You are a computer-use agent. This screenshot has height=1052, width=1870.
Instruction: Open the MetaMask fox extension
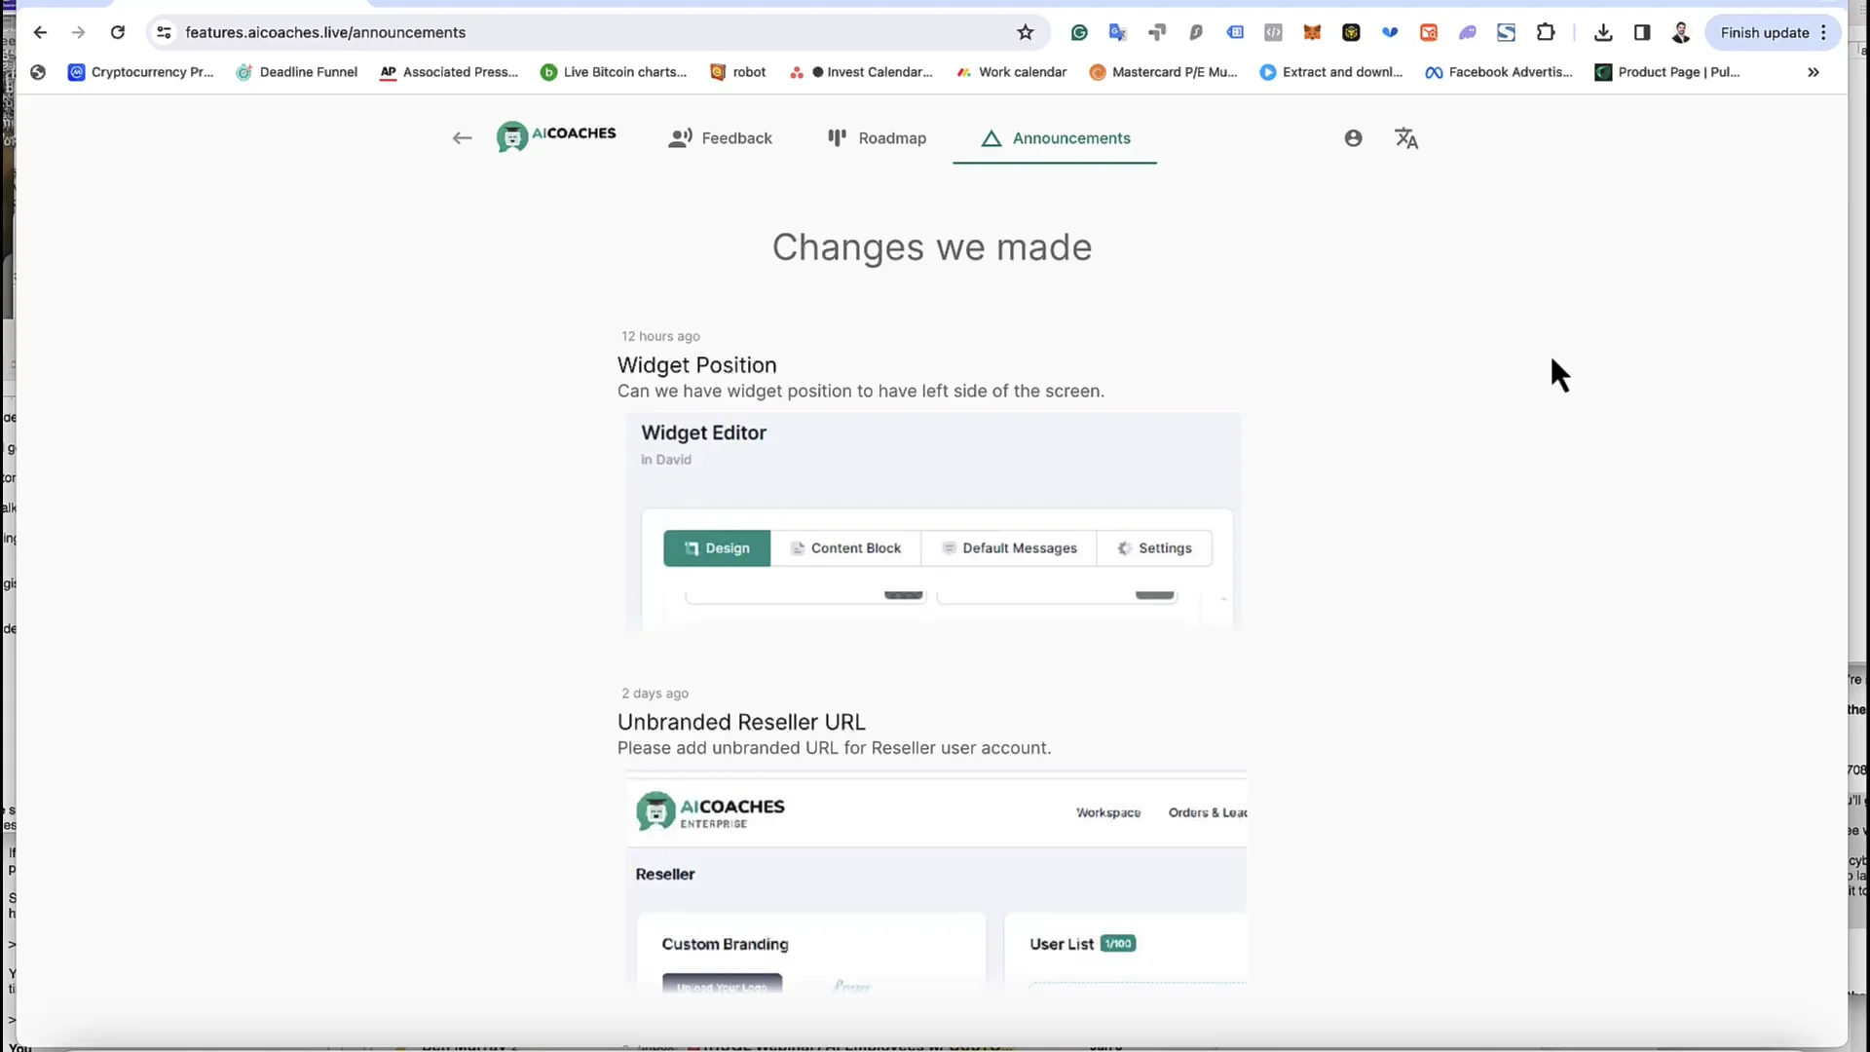click(1312, 32)
